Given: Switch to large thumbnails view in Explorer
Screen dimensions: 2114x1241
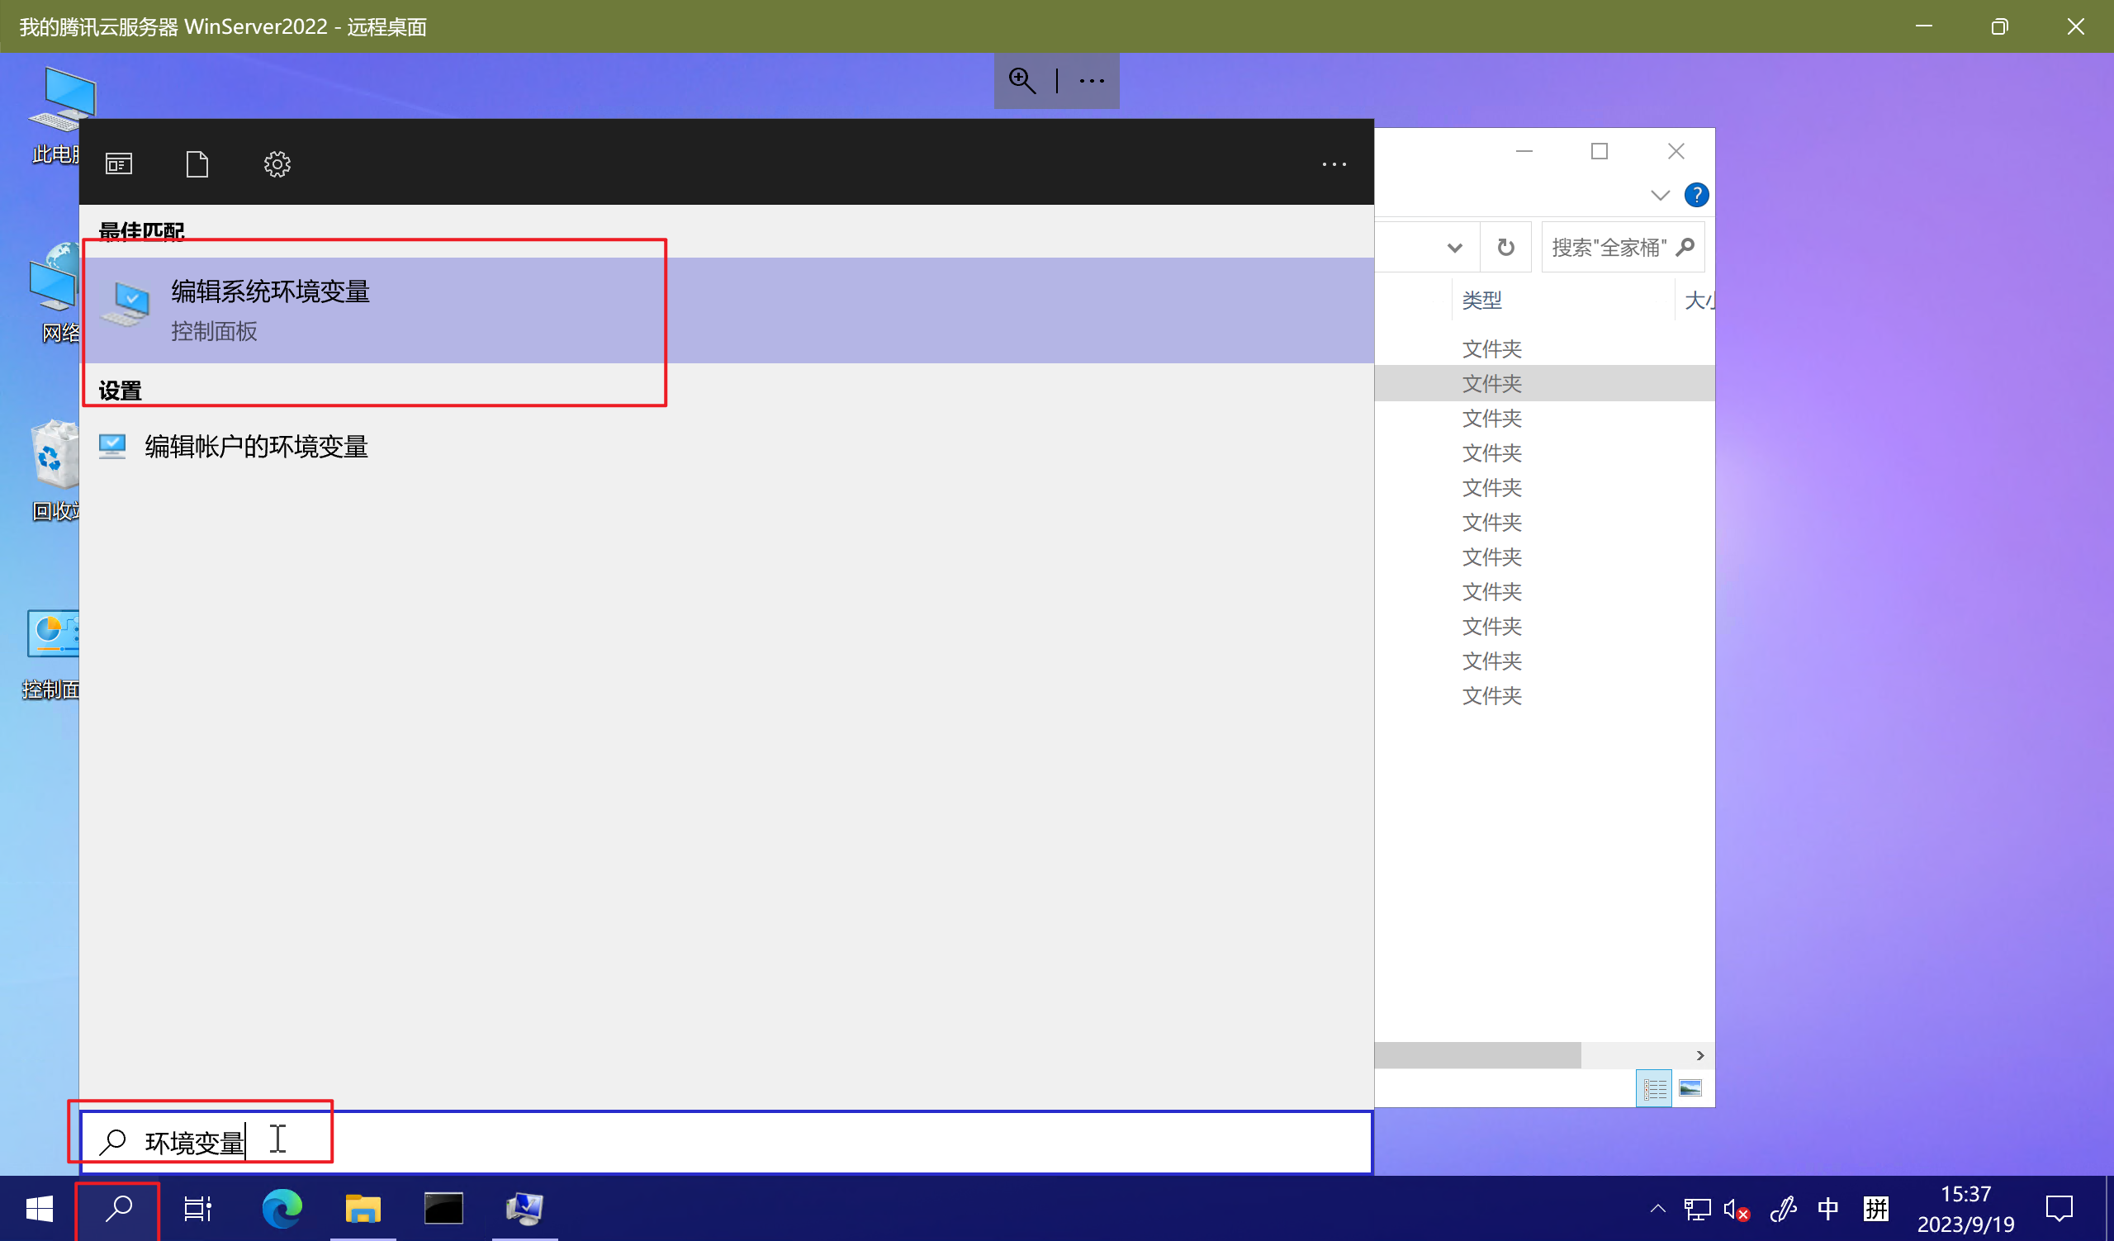Looking at the screenshot, I should (1690, 1088).
